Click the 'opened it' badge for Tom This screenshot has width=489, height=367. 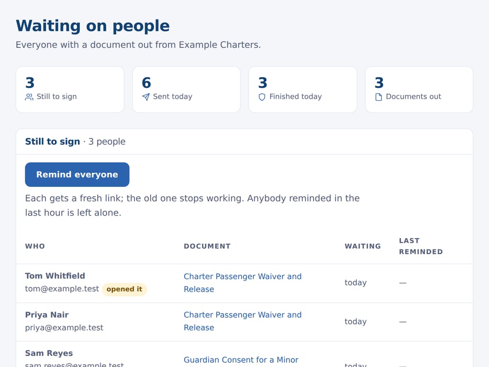coord(125,289)
